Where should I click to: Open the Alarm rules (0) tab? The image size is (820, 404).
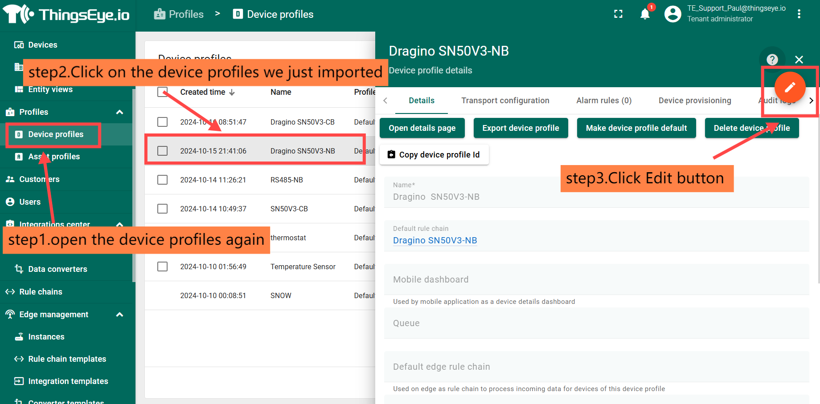tap(603, 101)
